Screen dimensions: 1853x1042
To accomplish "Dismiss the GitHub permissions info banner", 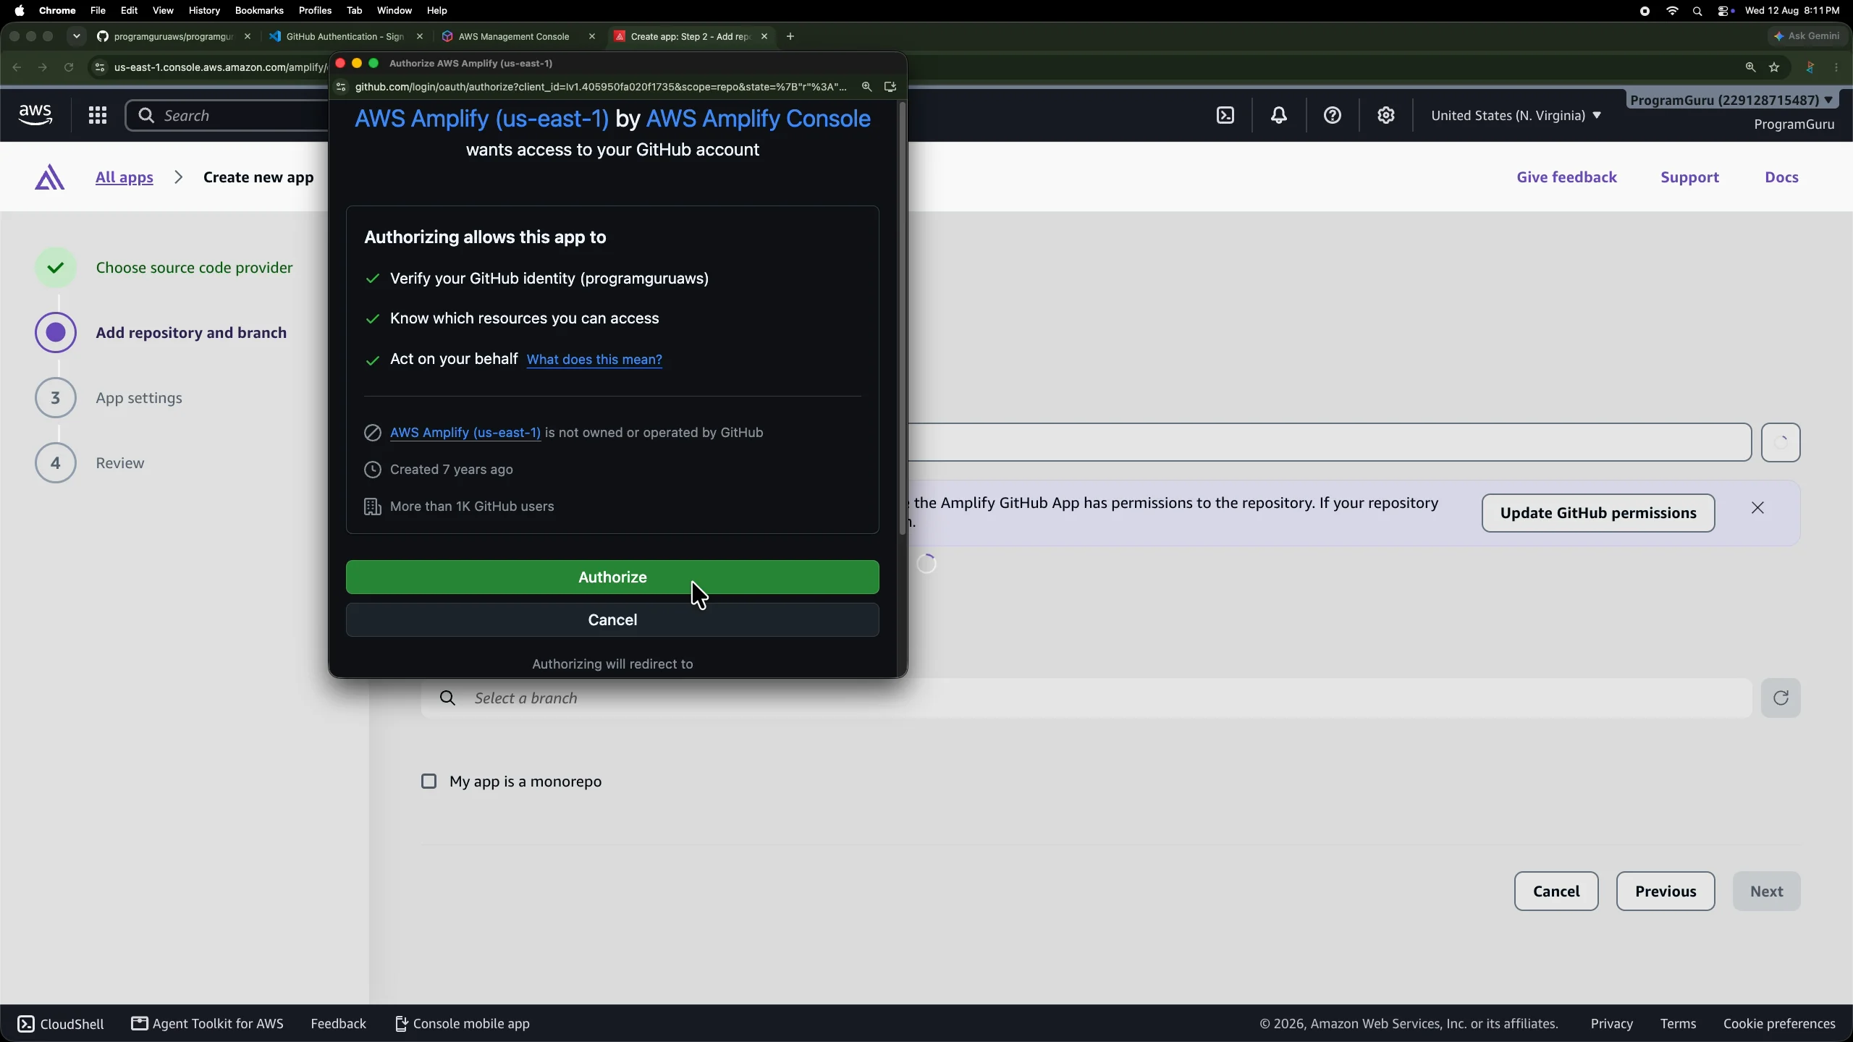I will [1758, 508].
